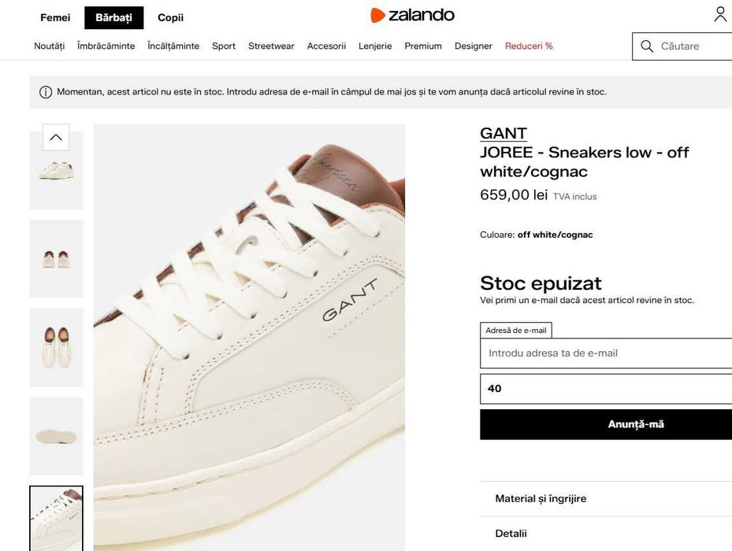
Task: Click the info icon in stock notice
Action: (46, 92)
